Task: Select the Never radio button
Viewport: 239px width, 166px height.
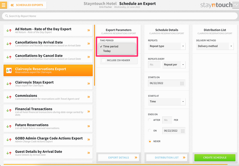Action: 150,141
